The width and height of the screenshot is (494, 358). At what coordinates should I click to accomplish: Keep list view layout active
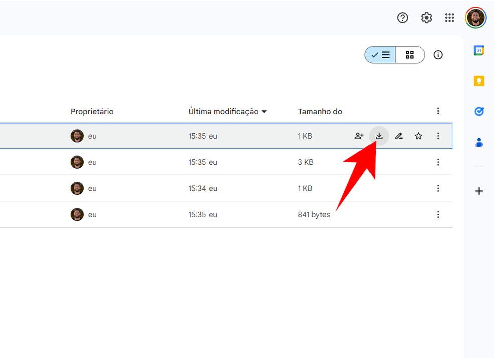(380, 55)
